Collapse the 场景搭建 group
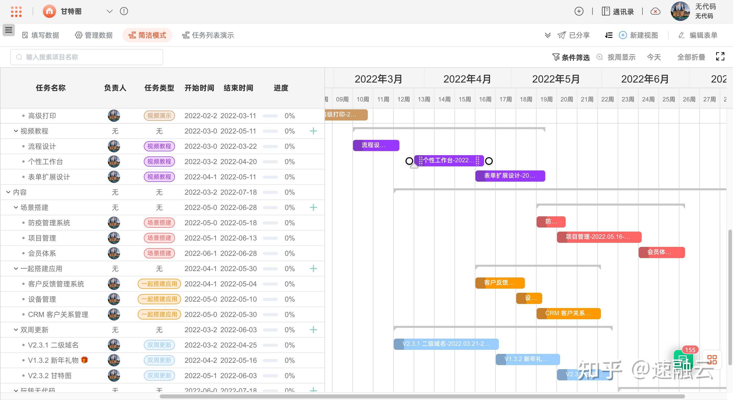The height and width of the screenshot is (400, 733). coord(16,208)
